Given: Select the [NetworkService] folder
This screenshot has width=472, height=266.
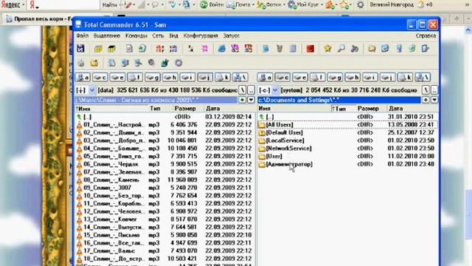Looking at the screenshot, I should [347, 148].
